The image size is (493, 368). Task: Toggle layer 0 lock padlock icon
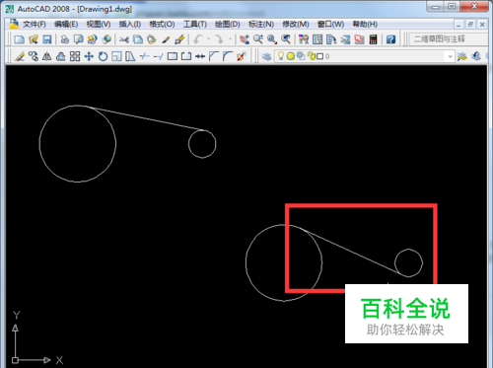(311, 56)
